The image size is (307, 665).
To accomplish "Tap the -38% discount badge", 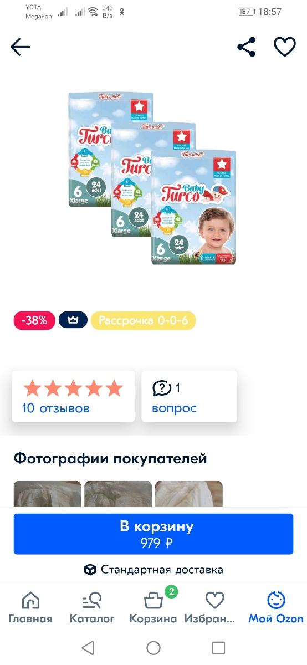I will [34, 320].
